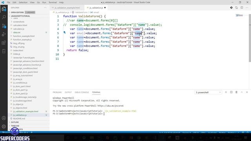Open the Run and Debug view icon
The image size is (251, 141).
pos(4,34)
